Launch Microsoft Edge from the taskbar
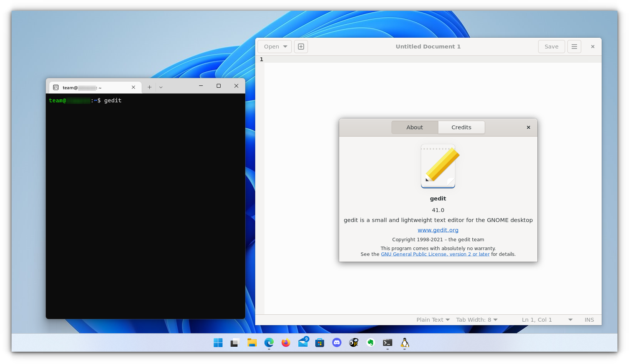629x364 pixels. tap(269, 342)
